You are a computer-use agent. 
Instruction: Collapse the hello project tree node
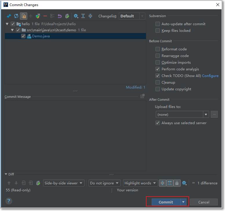(7, 24)
